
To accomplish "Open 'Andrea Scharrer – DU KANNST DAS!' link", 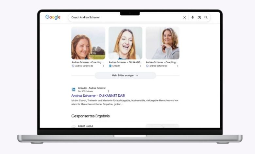I will click(98, 96).
